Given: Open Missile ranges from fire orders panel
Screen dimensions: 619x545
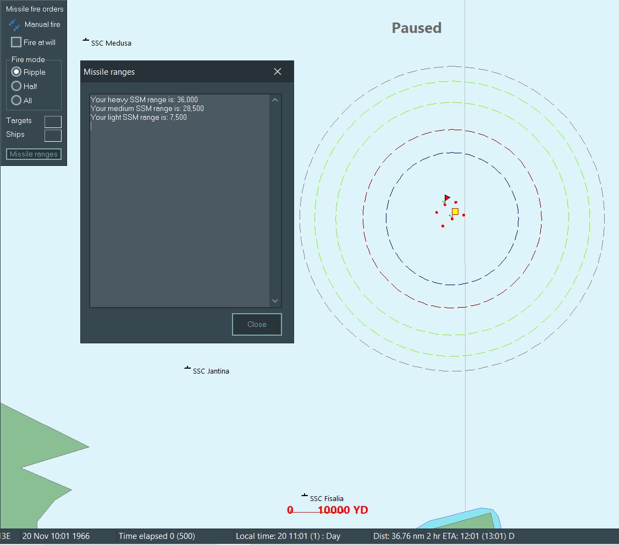Looking at the screenshot, I should click(34, 154).
